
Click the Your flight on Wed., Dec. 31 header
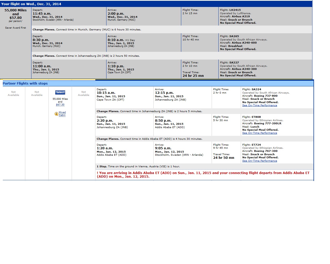(x=31, y=4)
